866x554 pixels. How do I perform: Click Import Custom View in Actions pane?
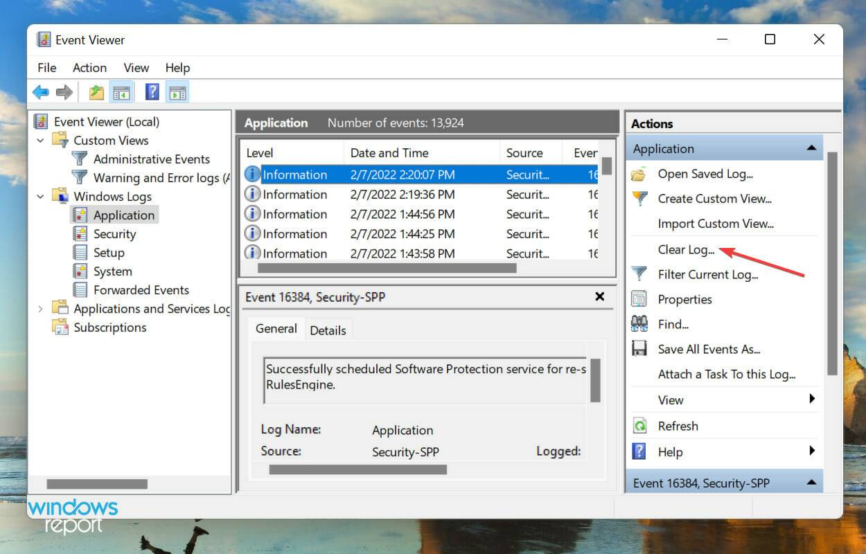pos(716,224)
